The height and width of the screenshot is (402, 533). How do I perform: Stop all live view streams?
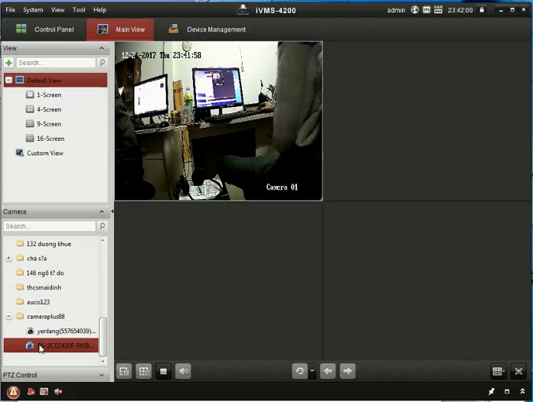(x=163, y=371)
